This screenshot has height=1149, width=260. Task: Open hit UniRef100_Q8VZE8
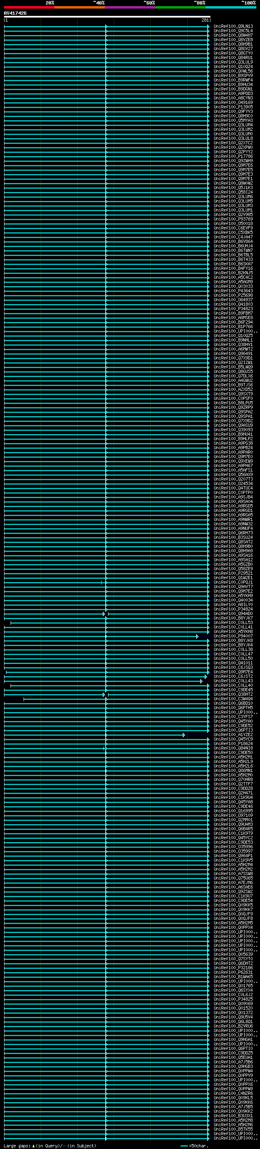click(x=233, y=40)
